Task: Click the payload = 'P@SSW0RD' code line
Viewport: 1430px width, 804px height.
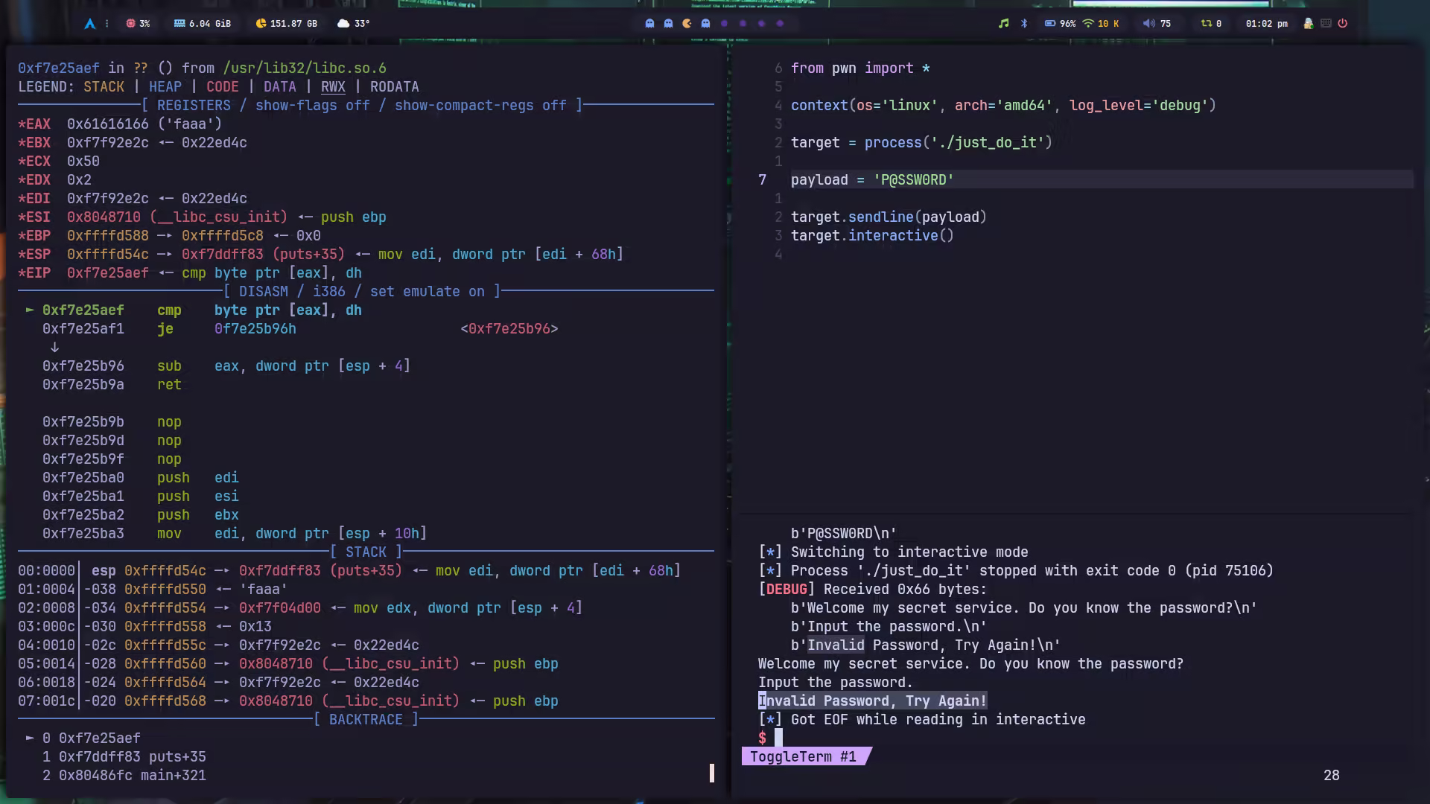Action: click(x=872, y=180)
